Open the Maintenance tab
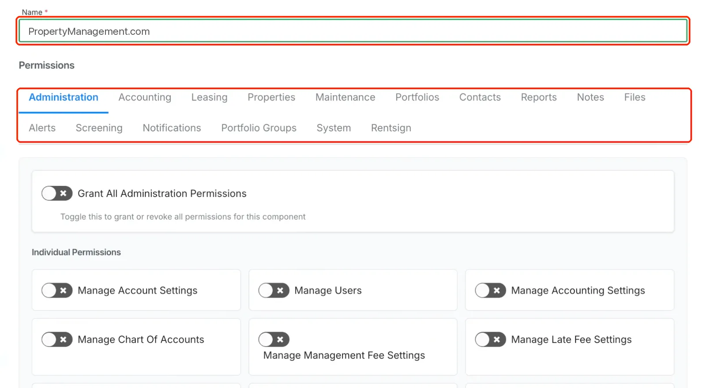The image size is (706, 388). pos(345,97)
